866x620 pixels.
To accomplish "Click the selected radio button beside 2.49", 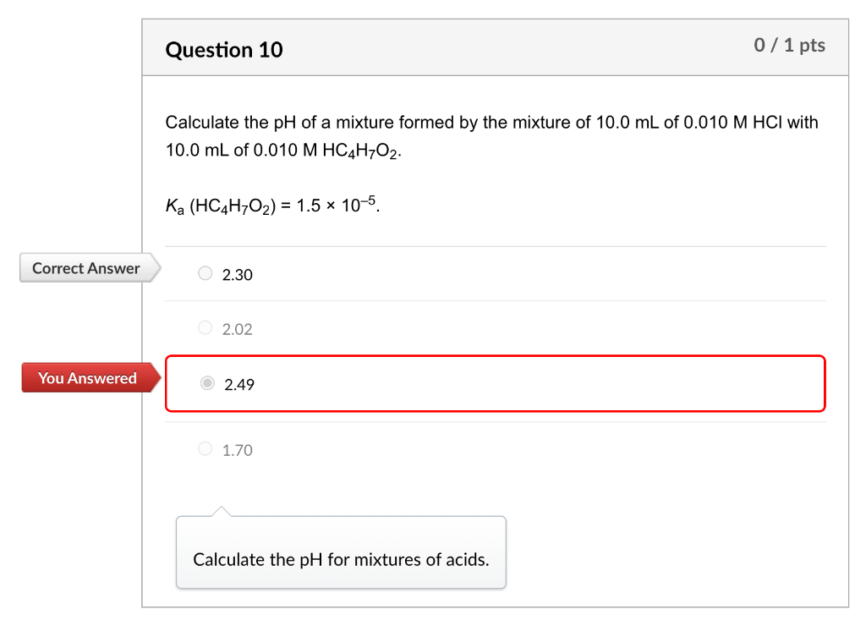I will click(206, 383).
